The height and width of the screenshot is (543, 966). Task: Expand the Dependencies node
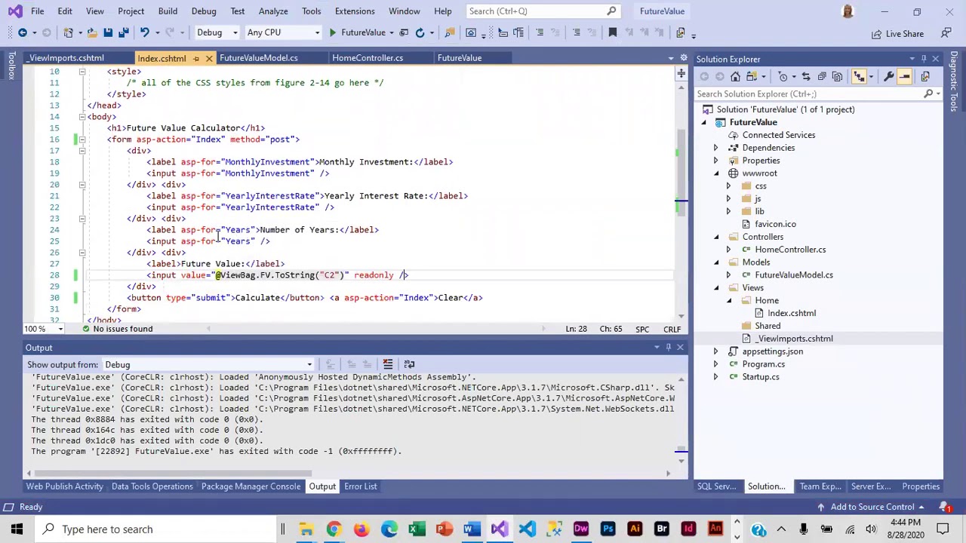pos(716,148)
